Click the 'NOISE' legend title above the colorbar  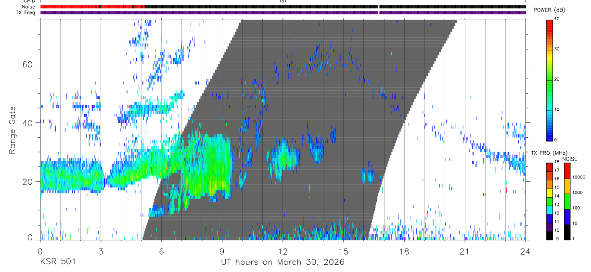[570, 159]
